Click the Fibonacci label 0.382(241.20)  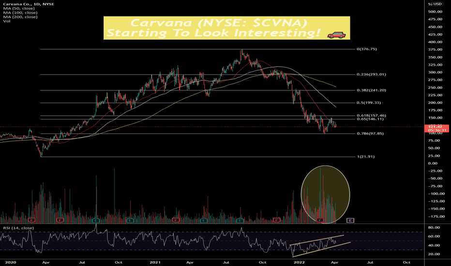pyautogui.click(x=371, y=90)
